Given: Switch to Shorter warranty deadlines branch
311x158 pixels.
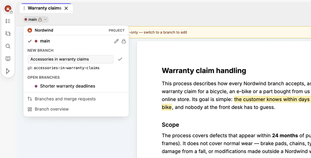Looking at the screenshot, I should tap(76, 86).
